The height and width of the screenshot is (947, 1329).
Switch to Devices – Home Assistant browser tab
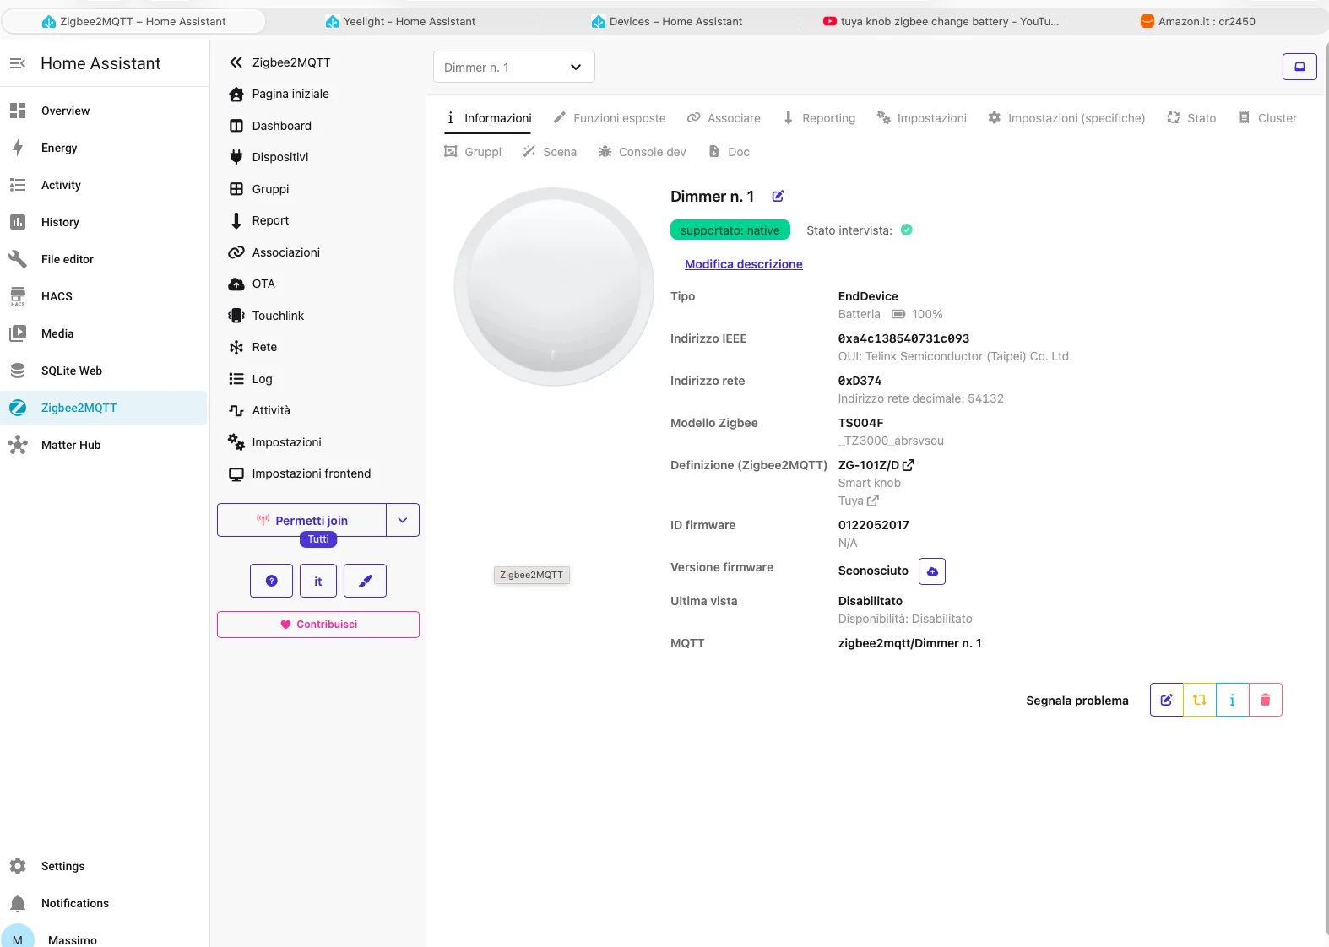point(667,21)
